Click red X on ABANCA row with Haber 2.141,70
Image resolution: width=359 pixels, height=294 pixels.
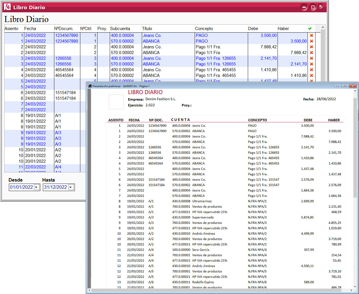coord(311,64)
